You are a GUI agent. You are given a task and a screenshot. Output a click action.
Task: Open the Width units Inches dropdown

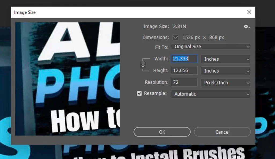pyautogui.click(x=226, y=59)
